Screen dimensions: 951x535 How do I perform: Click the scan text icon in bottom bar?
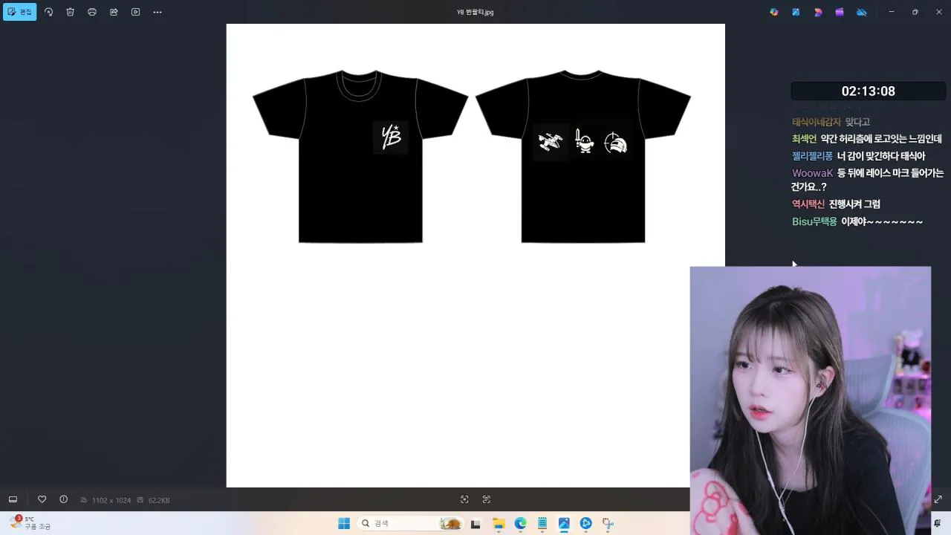coord(487,499)
